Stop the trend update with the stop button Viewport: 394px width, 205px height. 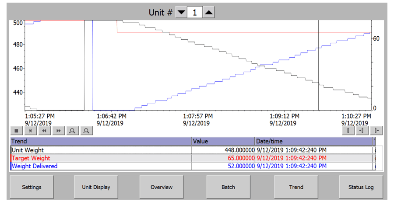pyautogui.click(x=17, y=130)
